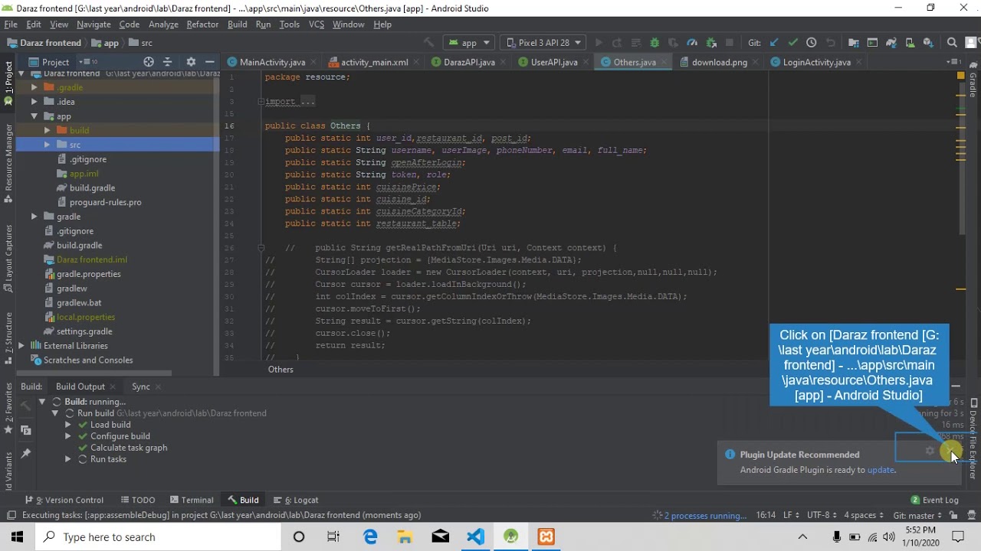Screen dimensions: 981x551
Task: Open Visual Studio Code in taskbar
Action: point(475,536)
